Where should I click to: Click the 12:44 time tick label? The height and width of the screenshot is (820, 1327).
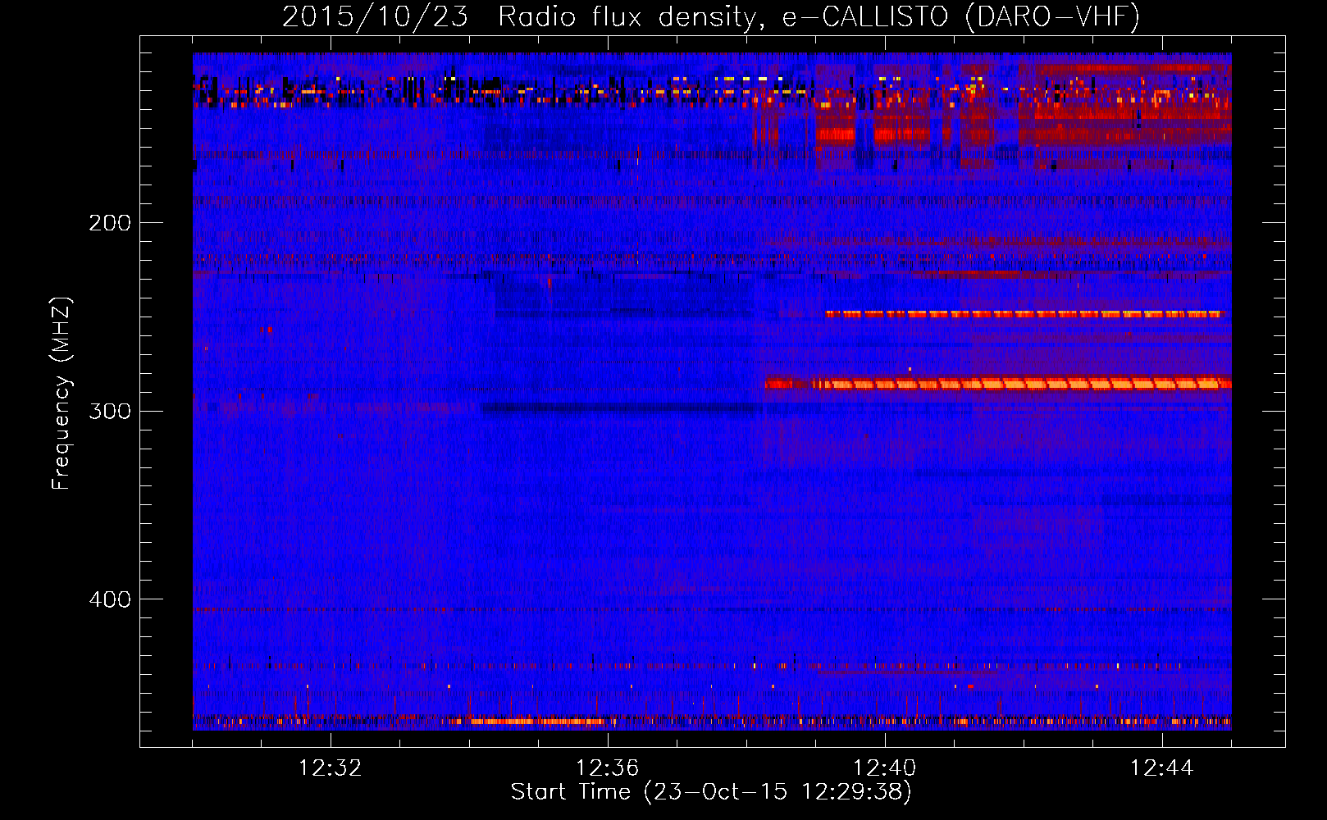tap(1162, 768)
